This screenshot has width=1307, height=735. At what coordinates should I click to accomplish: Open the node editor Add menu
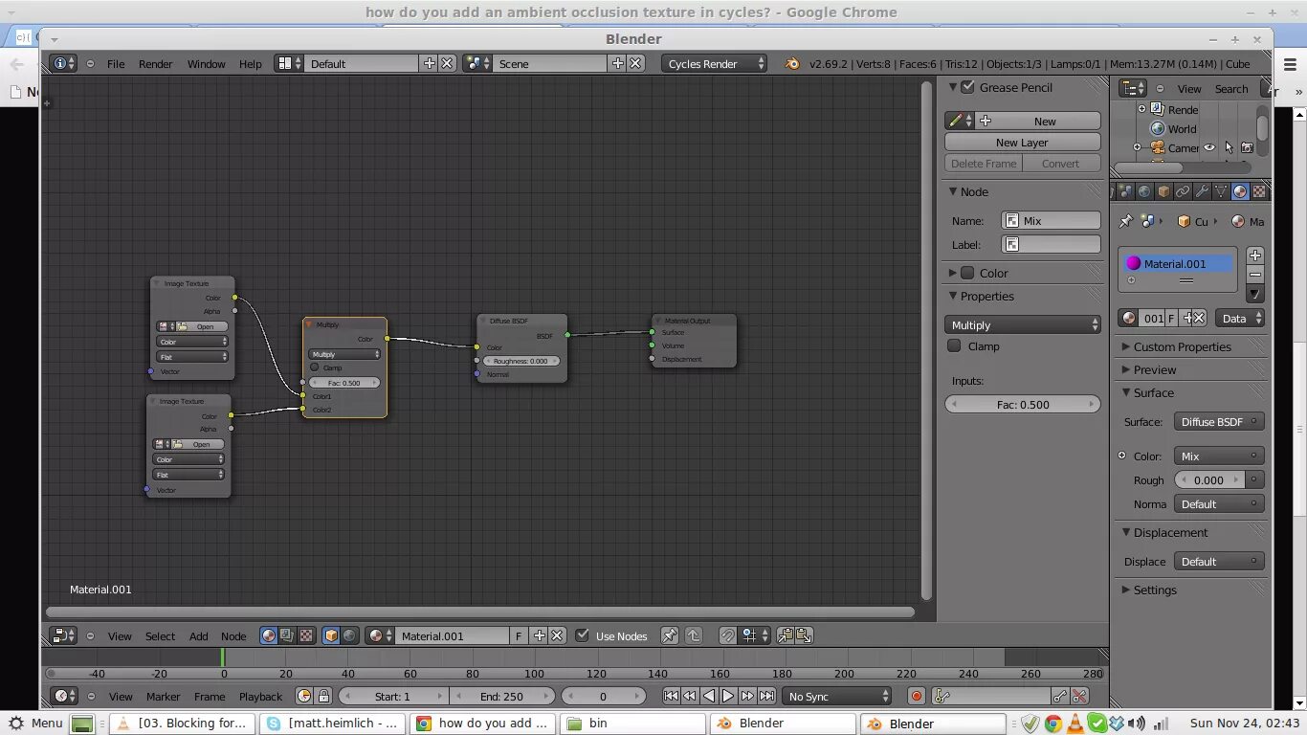point(198,635)
